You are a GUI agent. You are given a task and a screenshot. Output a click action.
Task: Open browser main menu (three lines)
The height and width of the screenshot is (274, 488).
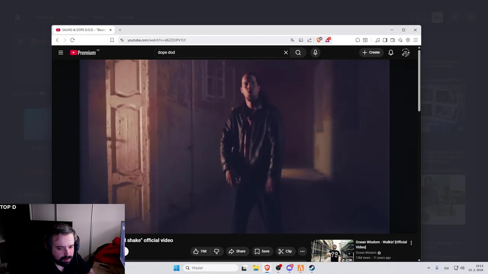pyautogui.click(x=416, y=40)
